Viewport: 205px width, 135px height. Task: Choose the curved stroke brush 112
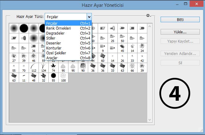point(34,68)
